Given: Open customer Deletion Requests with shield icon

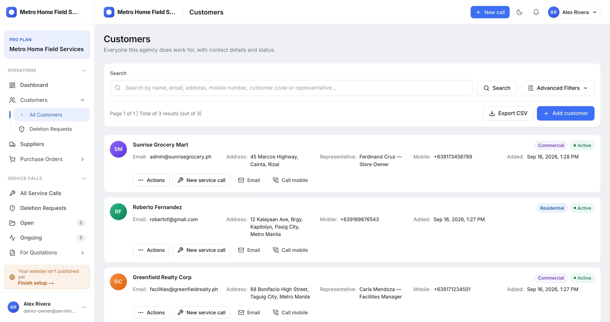Looking at the screenshot, I should tap(52, 129).
